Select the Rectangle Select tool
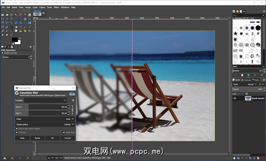This screenshot has height=161, width=266. pyautogui.click(x=2, y=15)
